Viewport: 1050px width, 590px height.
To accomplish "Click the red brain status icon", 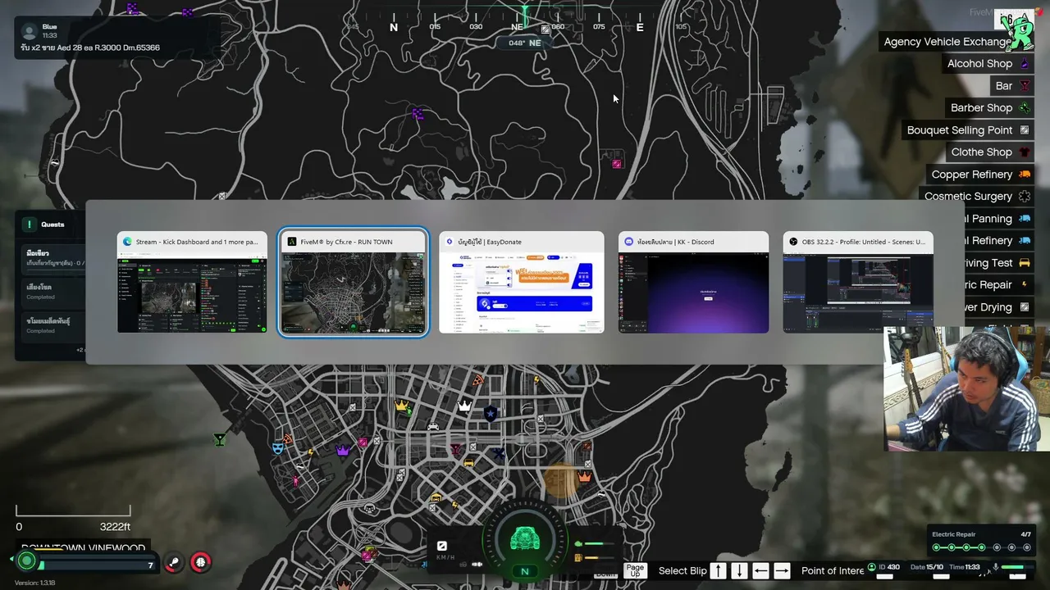I will tap(200, 561).
